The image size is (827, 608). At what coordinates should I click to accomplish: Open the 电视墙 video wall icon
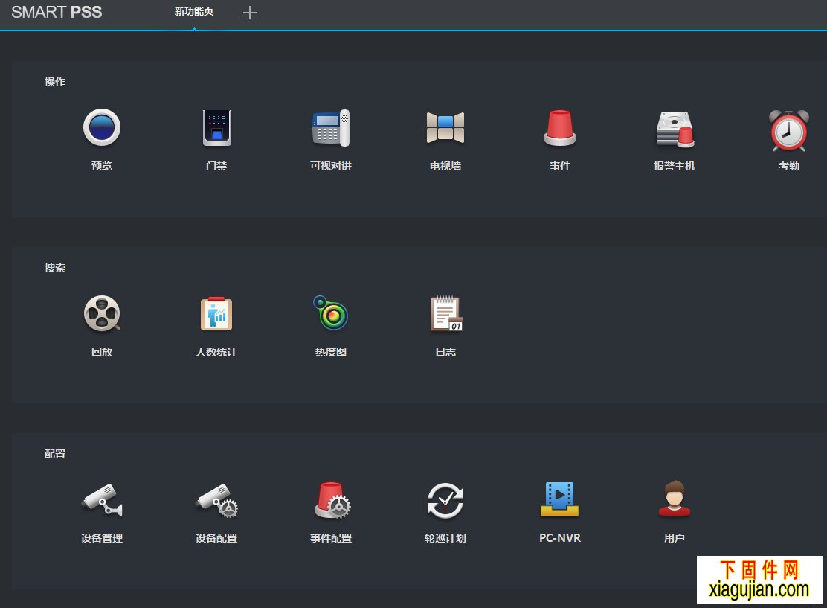point(445,127)
